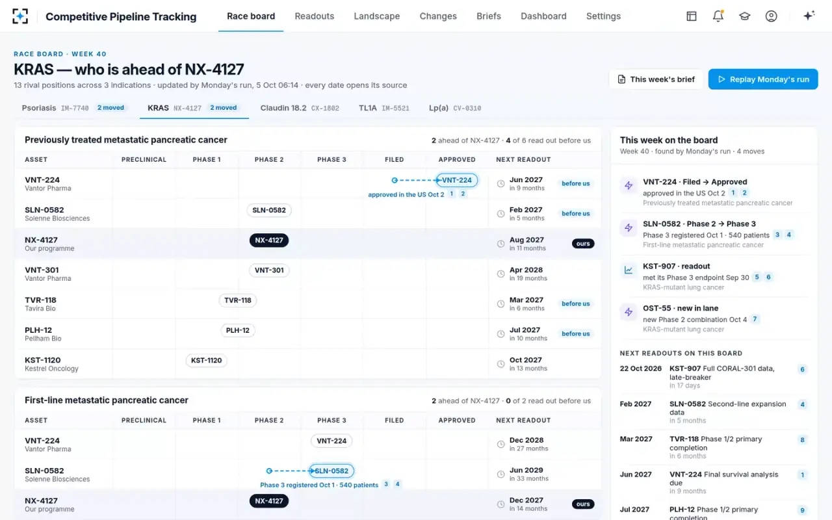Open source 7 for OST-55 new in lane
Screen dimensions: 832x520
click(x=755, y=319)
